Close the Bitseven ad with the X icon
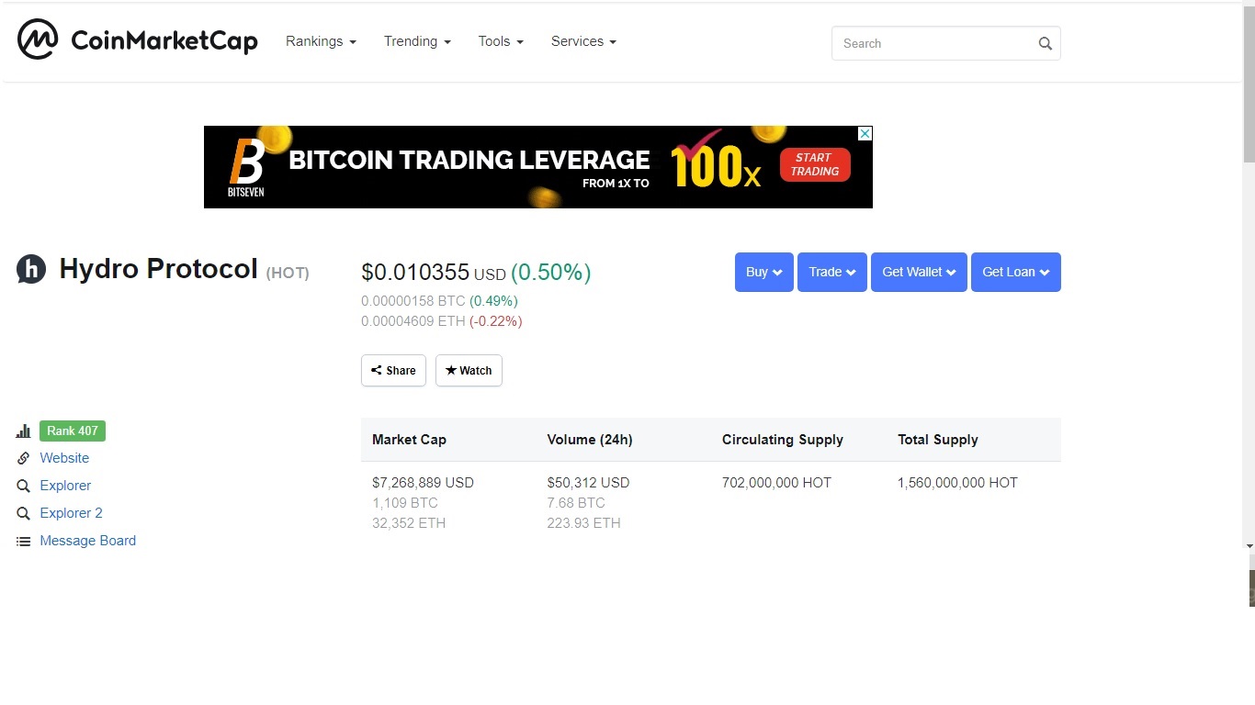The width and height of the screenshot is (1255, 705). pyautogui.click(x=865, y=133)
